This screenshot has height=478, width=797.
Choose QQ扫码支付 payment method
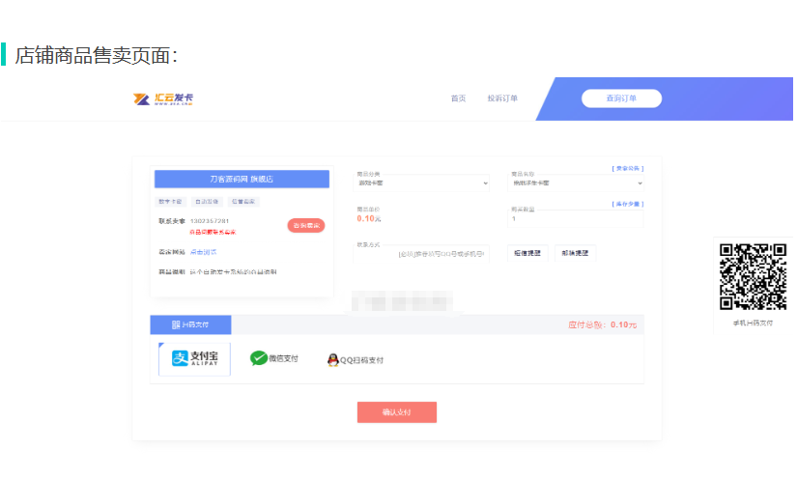pyautogui.click(x=356, y=360)
